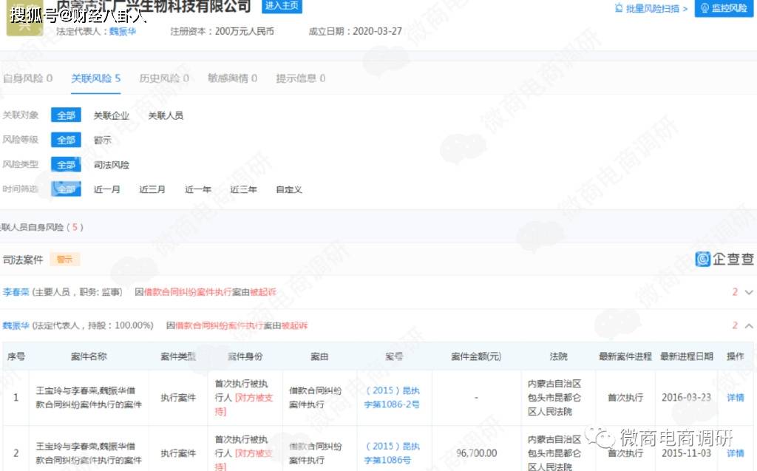
Task: Filter related objects by 关联人员
Action: click(x=166, y=115)
